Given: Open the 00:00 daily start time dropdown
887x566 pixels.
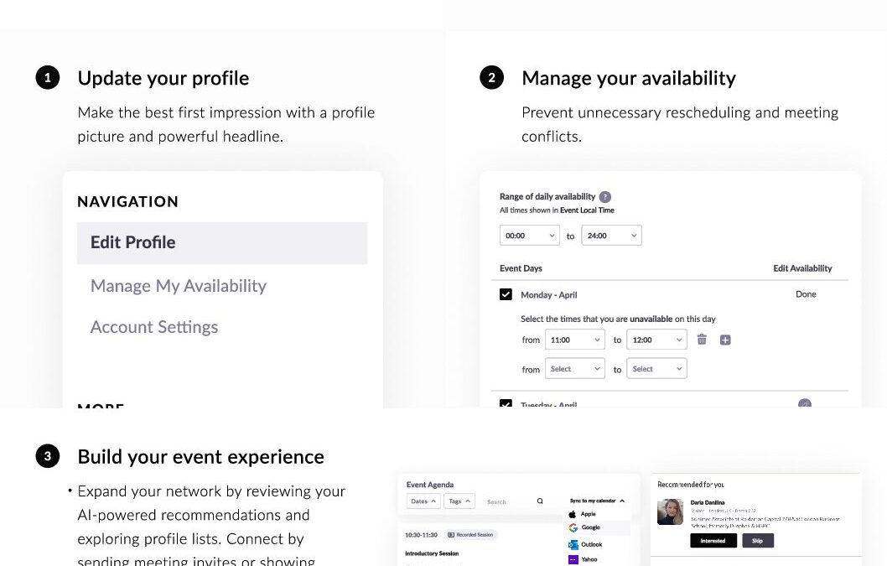Looking at the screenshot, I should [529, 236].
